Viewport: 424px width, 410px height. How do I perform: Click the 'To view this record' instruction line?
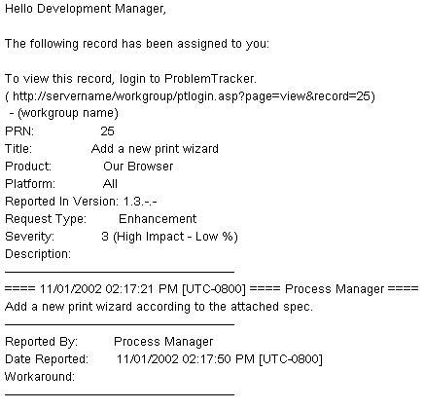pos(130,79)
